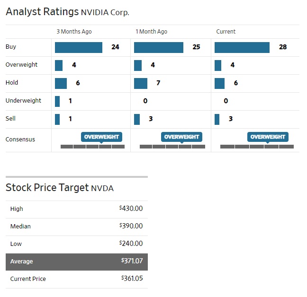
Task: Click the Analyst Ratings NVIDIA Corp. heading
Action: click(x=67, y=12)
